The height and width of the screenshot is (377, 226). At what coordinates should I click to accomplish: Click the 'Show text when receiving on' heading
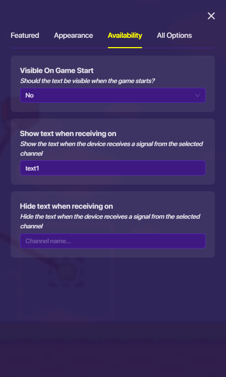(68, 133)
